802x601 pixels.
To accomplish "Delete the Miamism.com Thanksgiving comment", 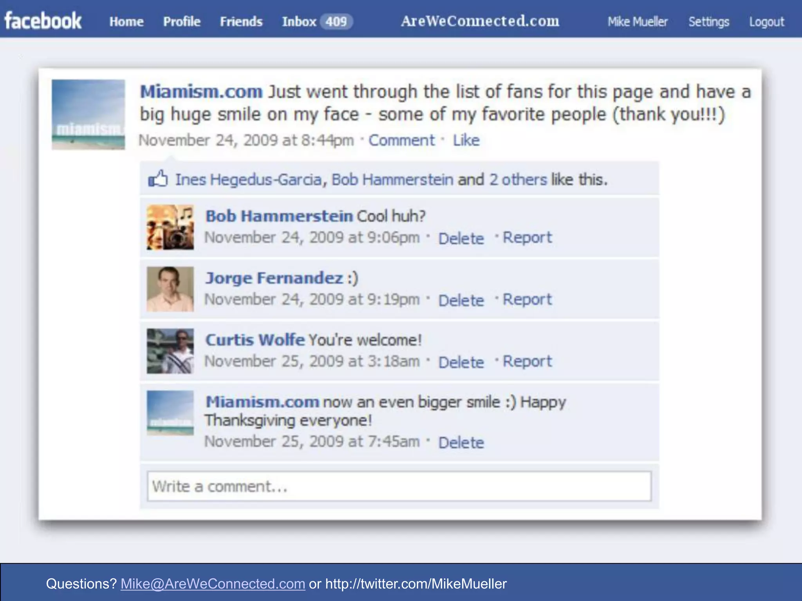I will pos(461,443).
